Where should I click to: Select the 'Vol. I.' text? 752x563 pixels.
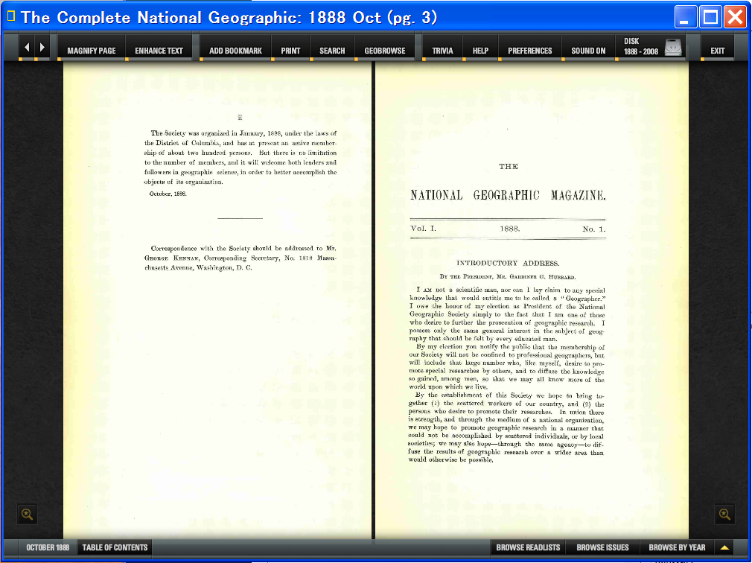[x=424, y=229]
